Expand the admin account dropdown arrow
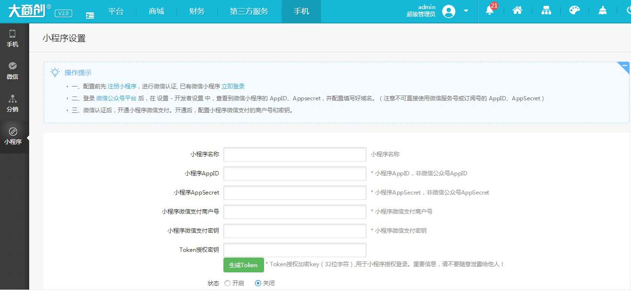Image resolution: width=631 pixels, height=292 pixels. click(466, 11)
